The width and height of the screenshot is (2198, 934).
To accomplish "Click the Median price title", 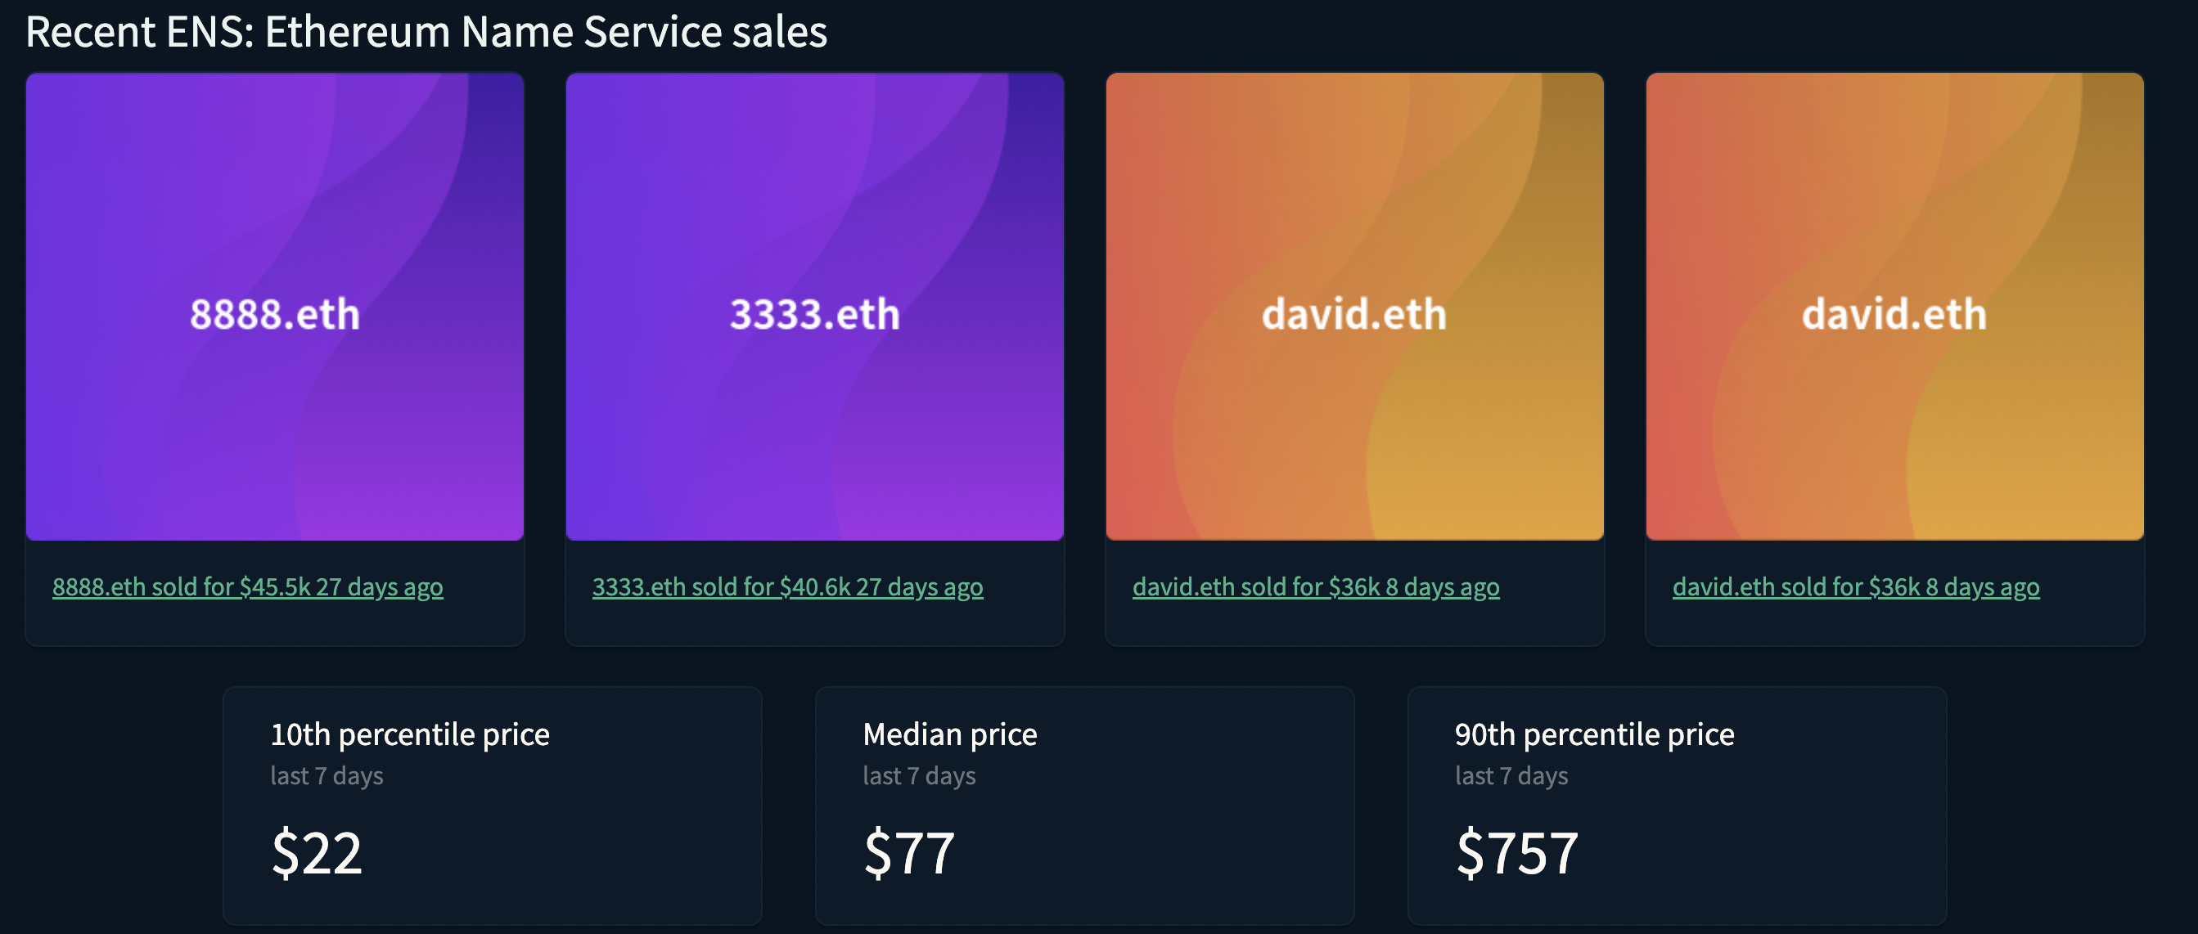I will [x=950, y=734].
